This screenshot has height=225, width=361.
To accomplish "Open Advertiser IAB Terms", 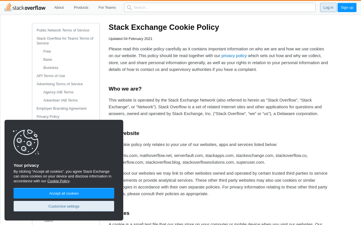I will (61, 100).
